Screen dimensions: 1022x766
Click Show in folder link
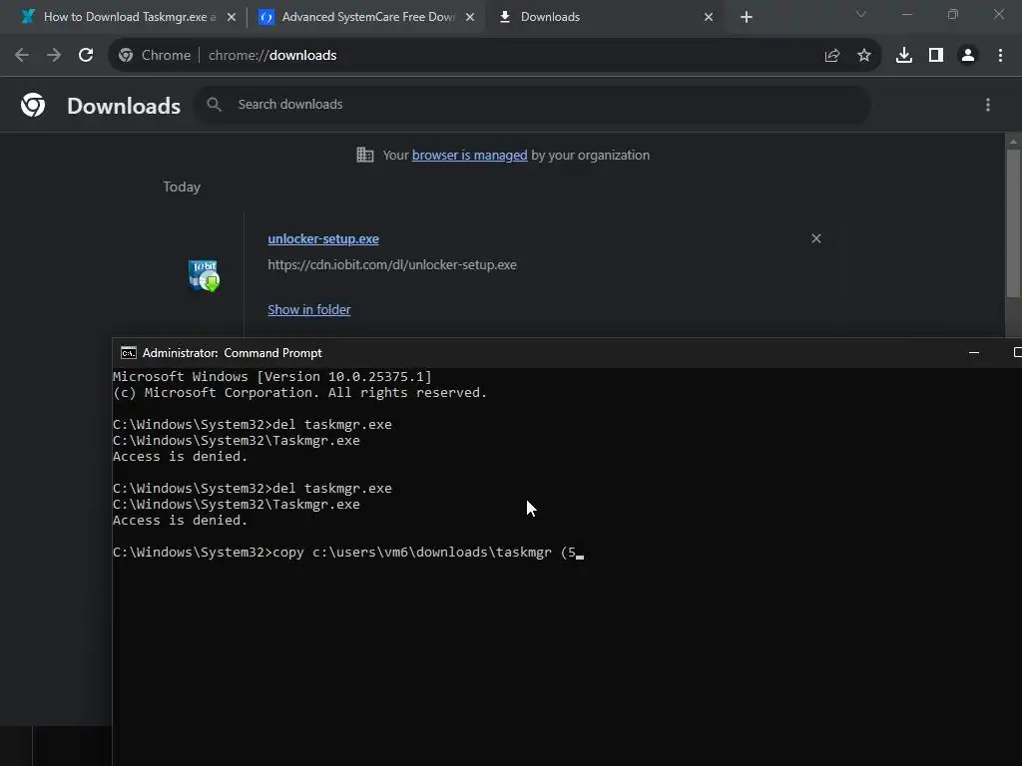(309, 309)
